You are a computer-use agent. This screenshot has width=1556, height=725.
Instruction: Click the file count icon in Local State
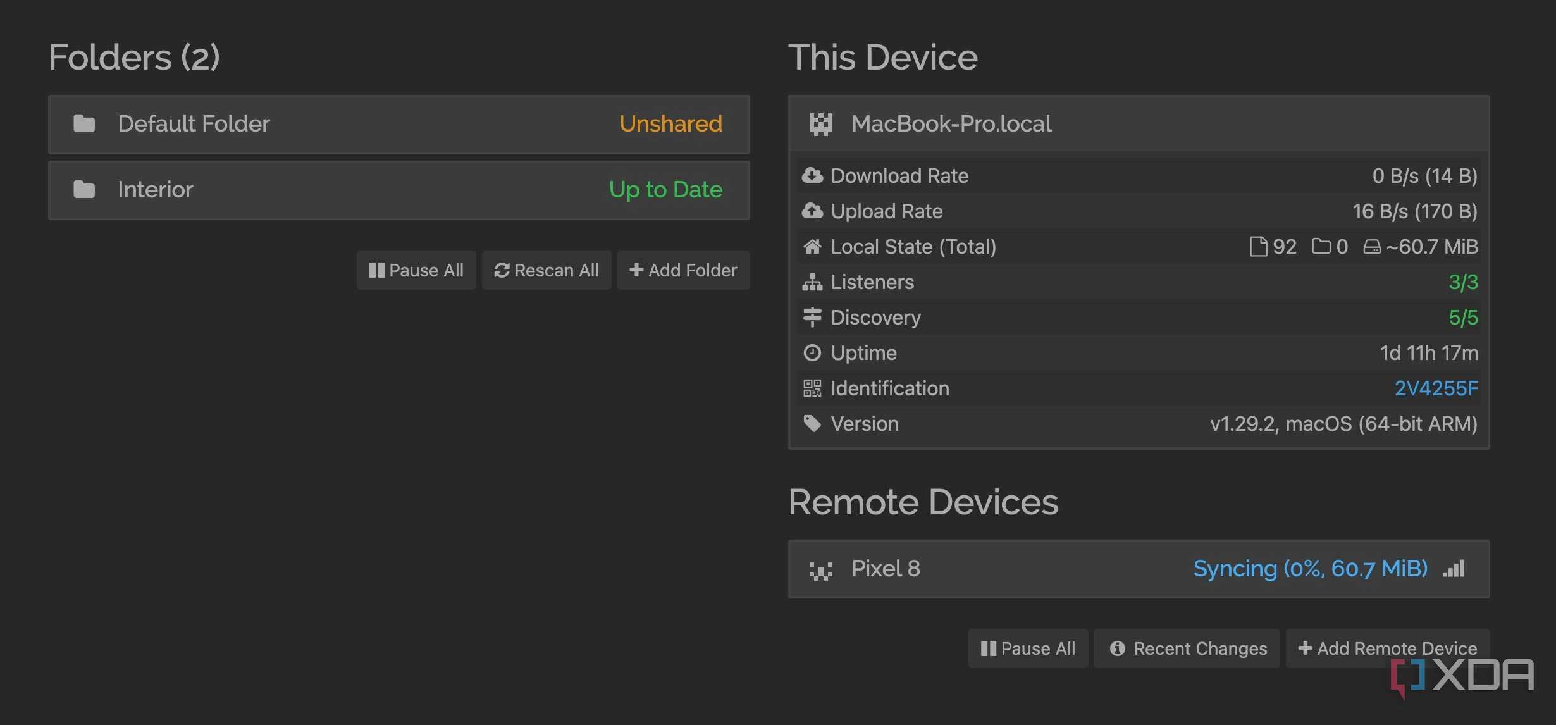(1258, 246)
